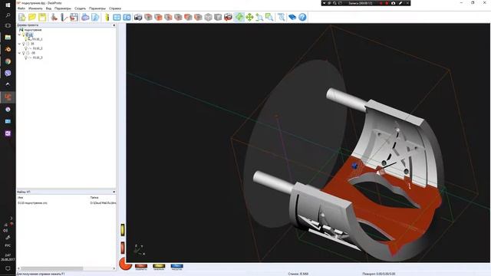The height and width of the screenshot is (276, 491).
Task: Toggle lightbulb of part -30
Action: (x=24, y=53)
